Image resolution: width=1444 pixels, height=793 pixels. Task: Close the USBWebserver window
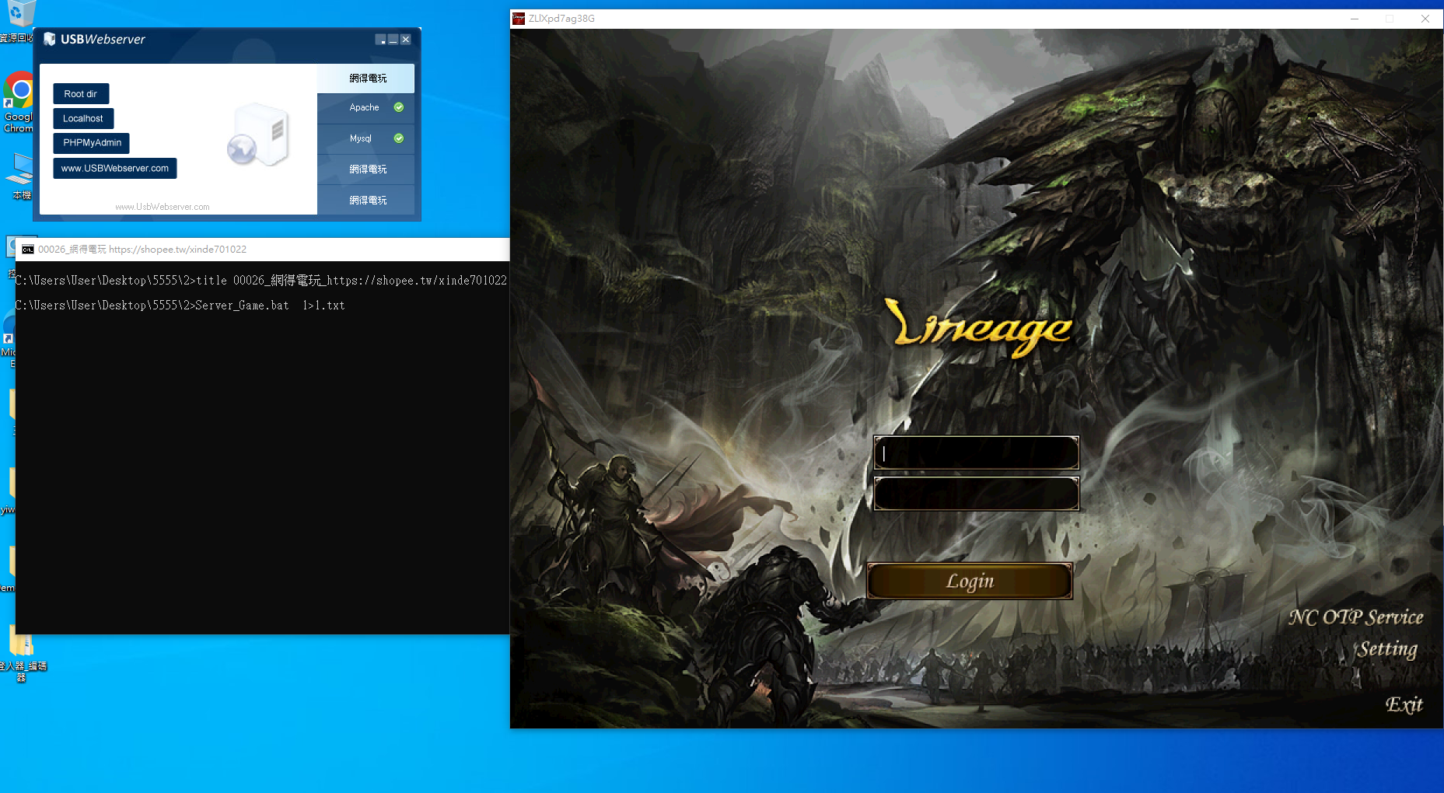[405, 40]
